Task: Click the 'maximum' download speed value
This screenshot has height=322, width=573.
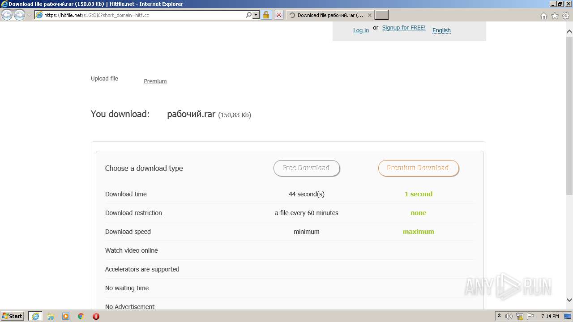Action: 419,232
